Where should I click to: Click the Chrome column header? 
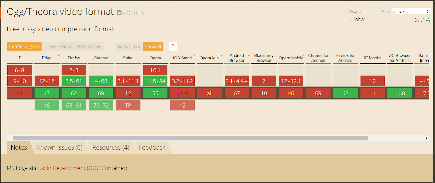pos(101,58)
